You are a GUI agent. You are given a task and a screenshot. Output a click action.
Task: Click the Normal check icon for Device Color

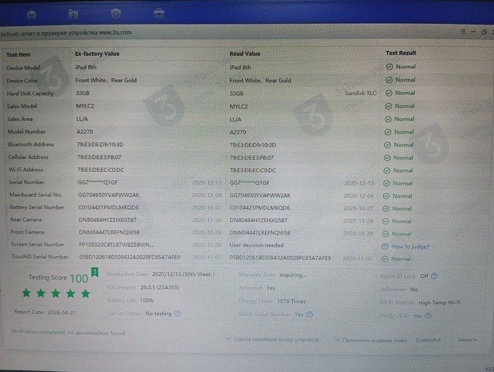389,80
